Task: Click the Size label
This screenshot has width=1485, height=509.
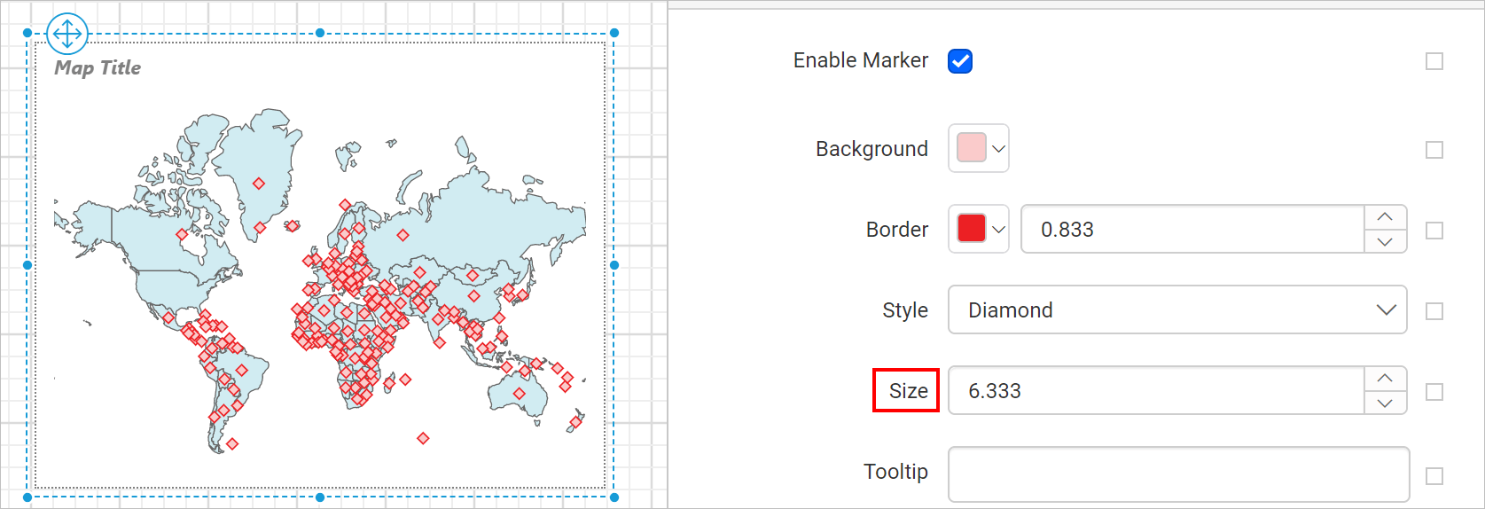Action: click(909, 391)
